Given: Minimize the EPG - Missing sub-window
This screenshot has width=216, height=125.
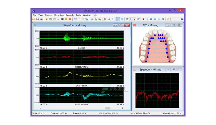Looking at the screenshot, I should pyautogui.click(x=168, y=25).
